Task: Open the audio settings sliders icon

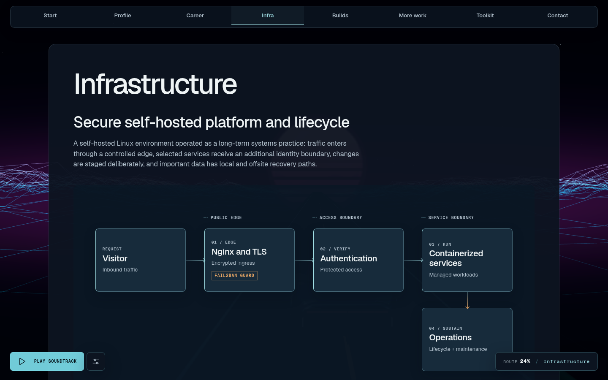Action: 96,361
